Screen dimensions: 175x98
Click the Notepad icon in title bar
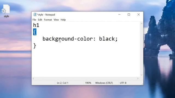click(35, 14)
